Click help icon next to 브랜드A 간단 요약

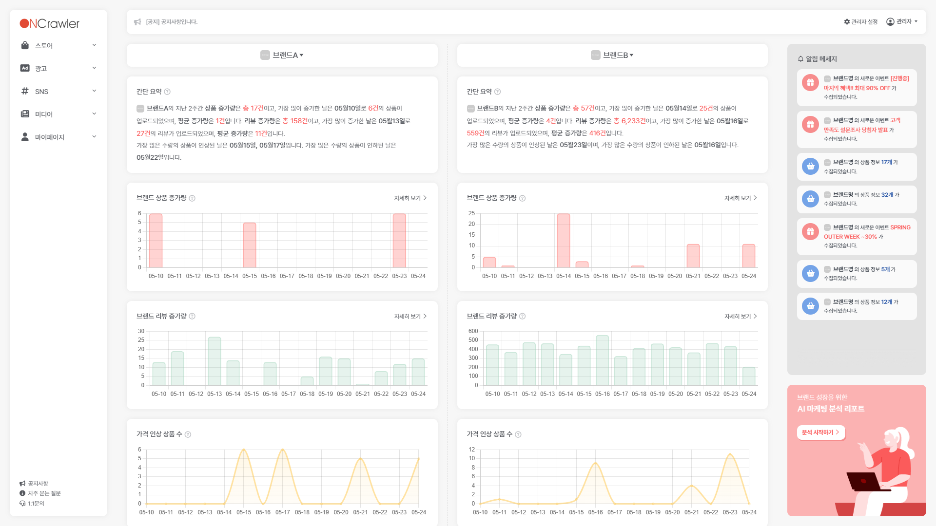click(167, 92)
